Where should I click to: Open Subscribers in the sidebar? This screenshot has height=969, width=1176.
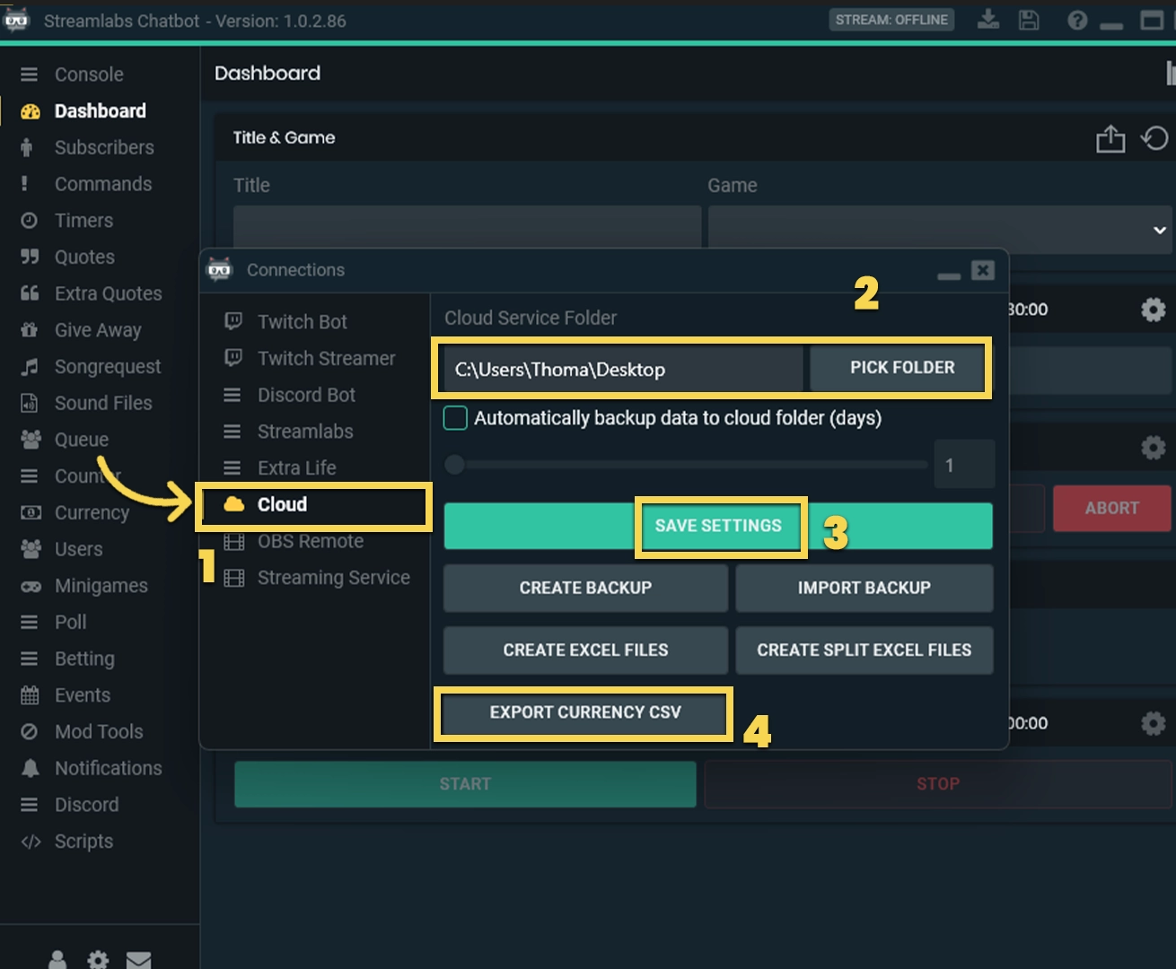coord(104,147)
